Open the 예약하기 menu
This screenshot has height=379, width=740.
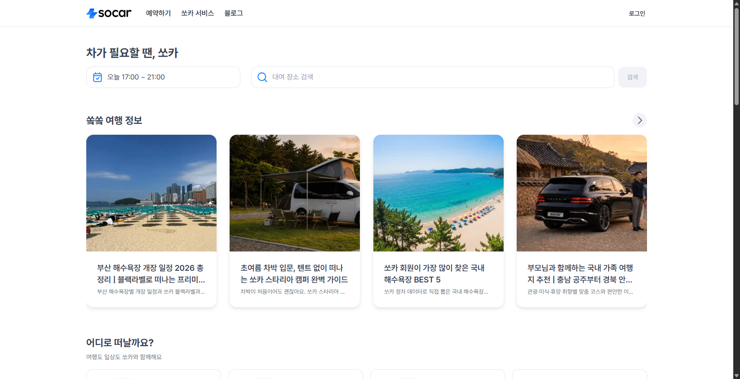pyautogui.click(x=158, y=13)
